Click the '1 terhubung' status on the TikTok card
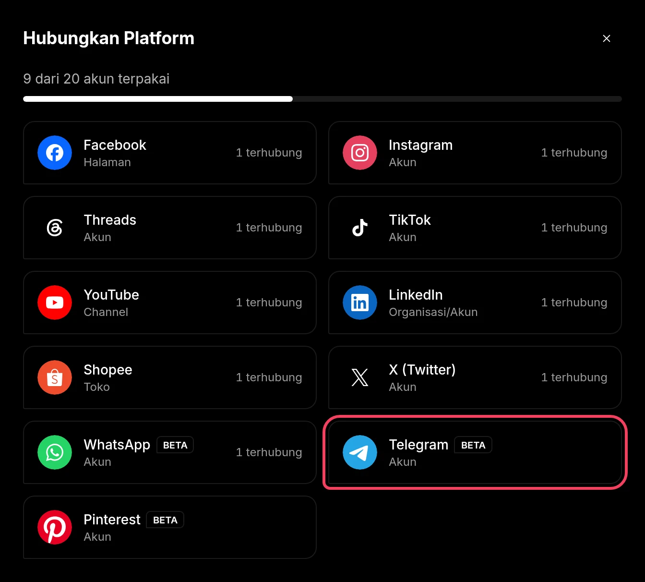 (574, 228)
